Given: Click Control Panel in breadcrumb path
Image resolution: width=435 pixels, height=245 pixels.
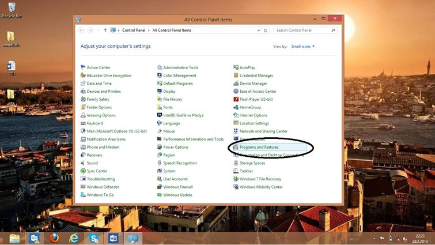Looking at the screenshot, I should coord(134,30).
